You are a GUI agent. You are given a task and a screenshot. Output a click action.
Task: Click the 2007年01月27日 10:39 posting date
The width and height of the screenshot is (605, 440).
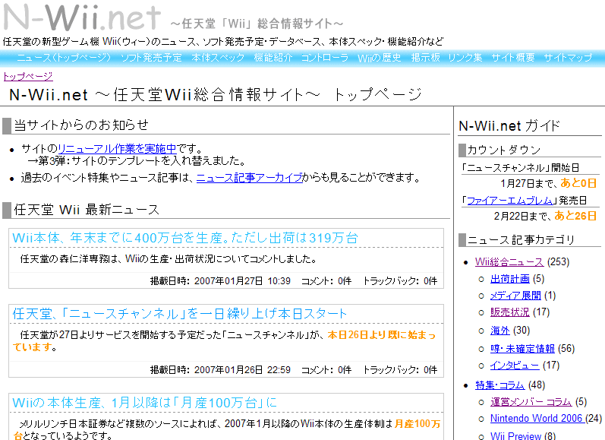pos(242,281)
